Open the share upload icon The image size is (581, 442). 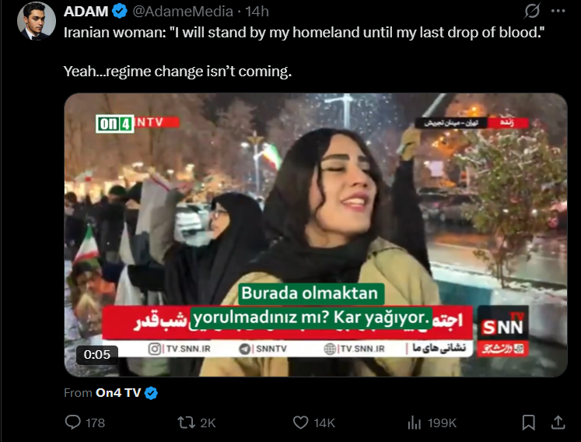click(x=558, y=422)
